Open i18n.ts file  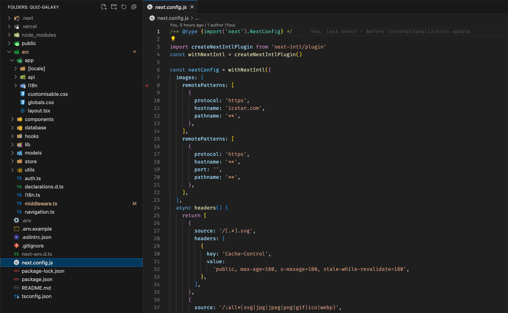click(x=32, y=195)
